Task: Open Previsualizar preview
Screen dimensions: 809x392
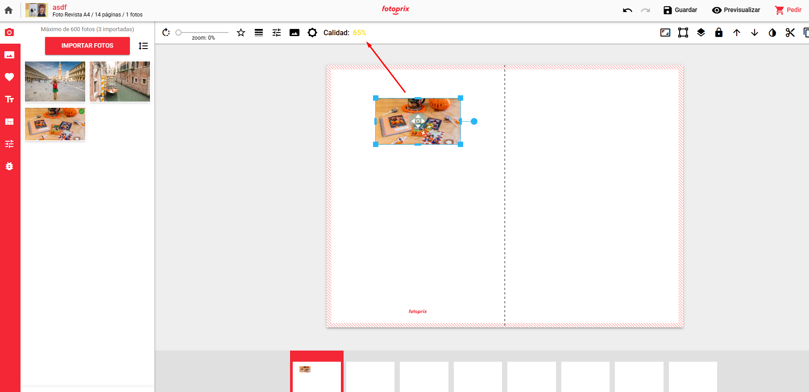Action: [x=736, y=10]
